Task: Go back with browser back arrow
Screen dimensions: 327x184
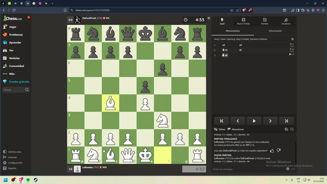Action: tap(4, 10)
